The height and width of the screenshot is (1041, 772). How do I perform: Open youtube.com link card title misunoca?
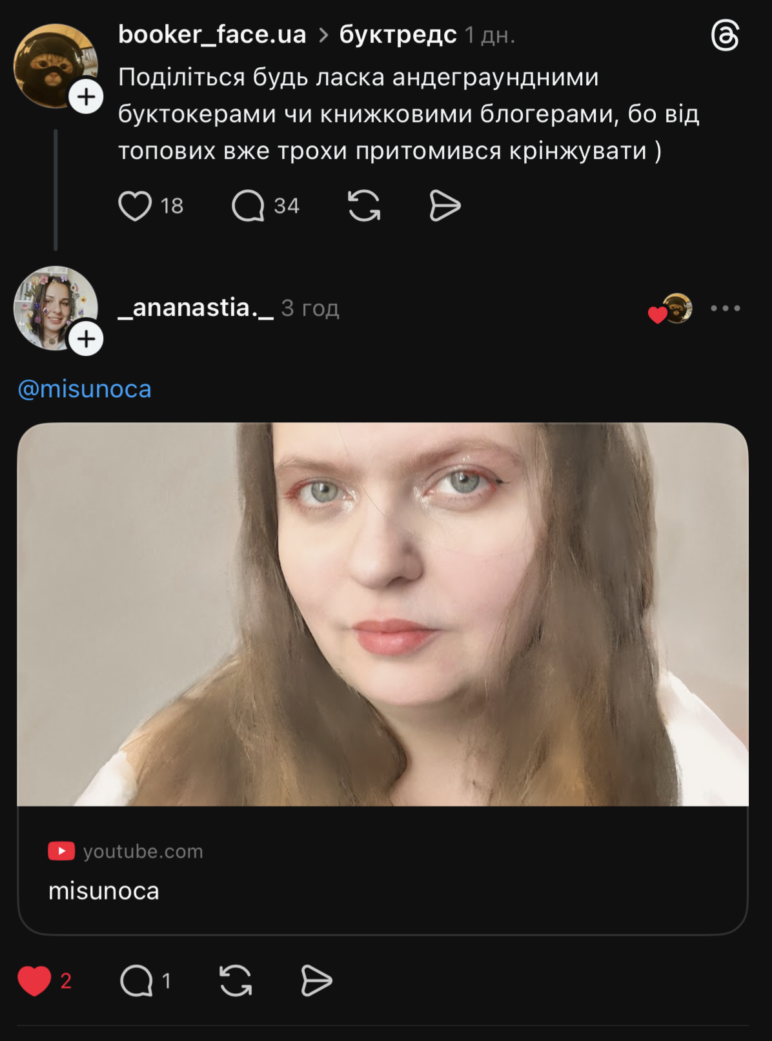point(104,891)
